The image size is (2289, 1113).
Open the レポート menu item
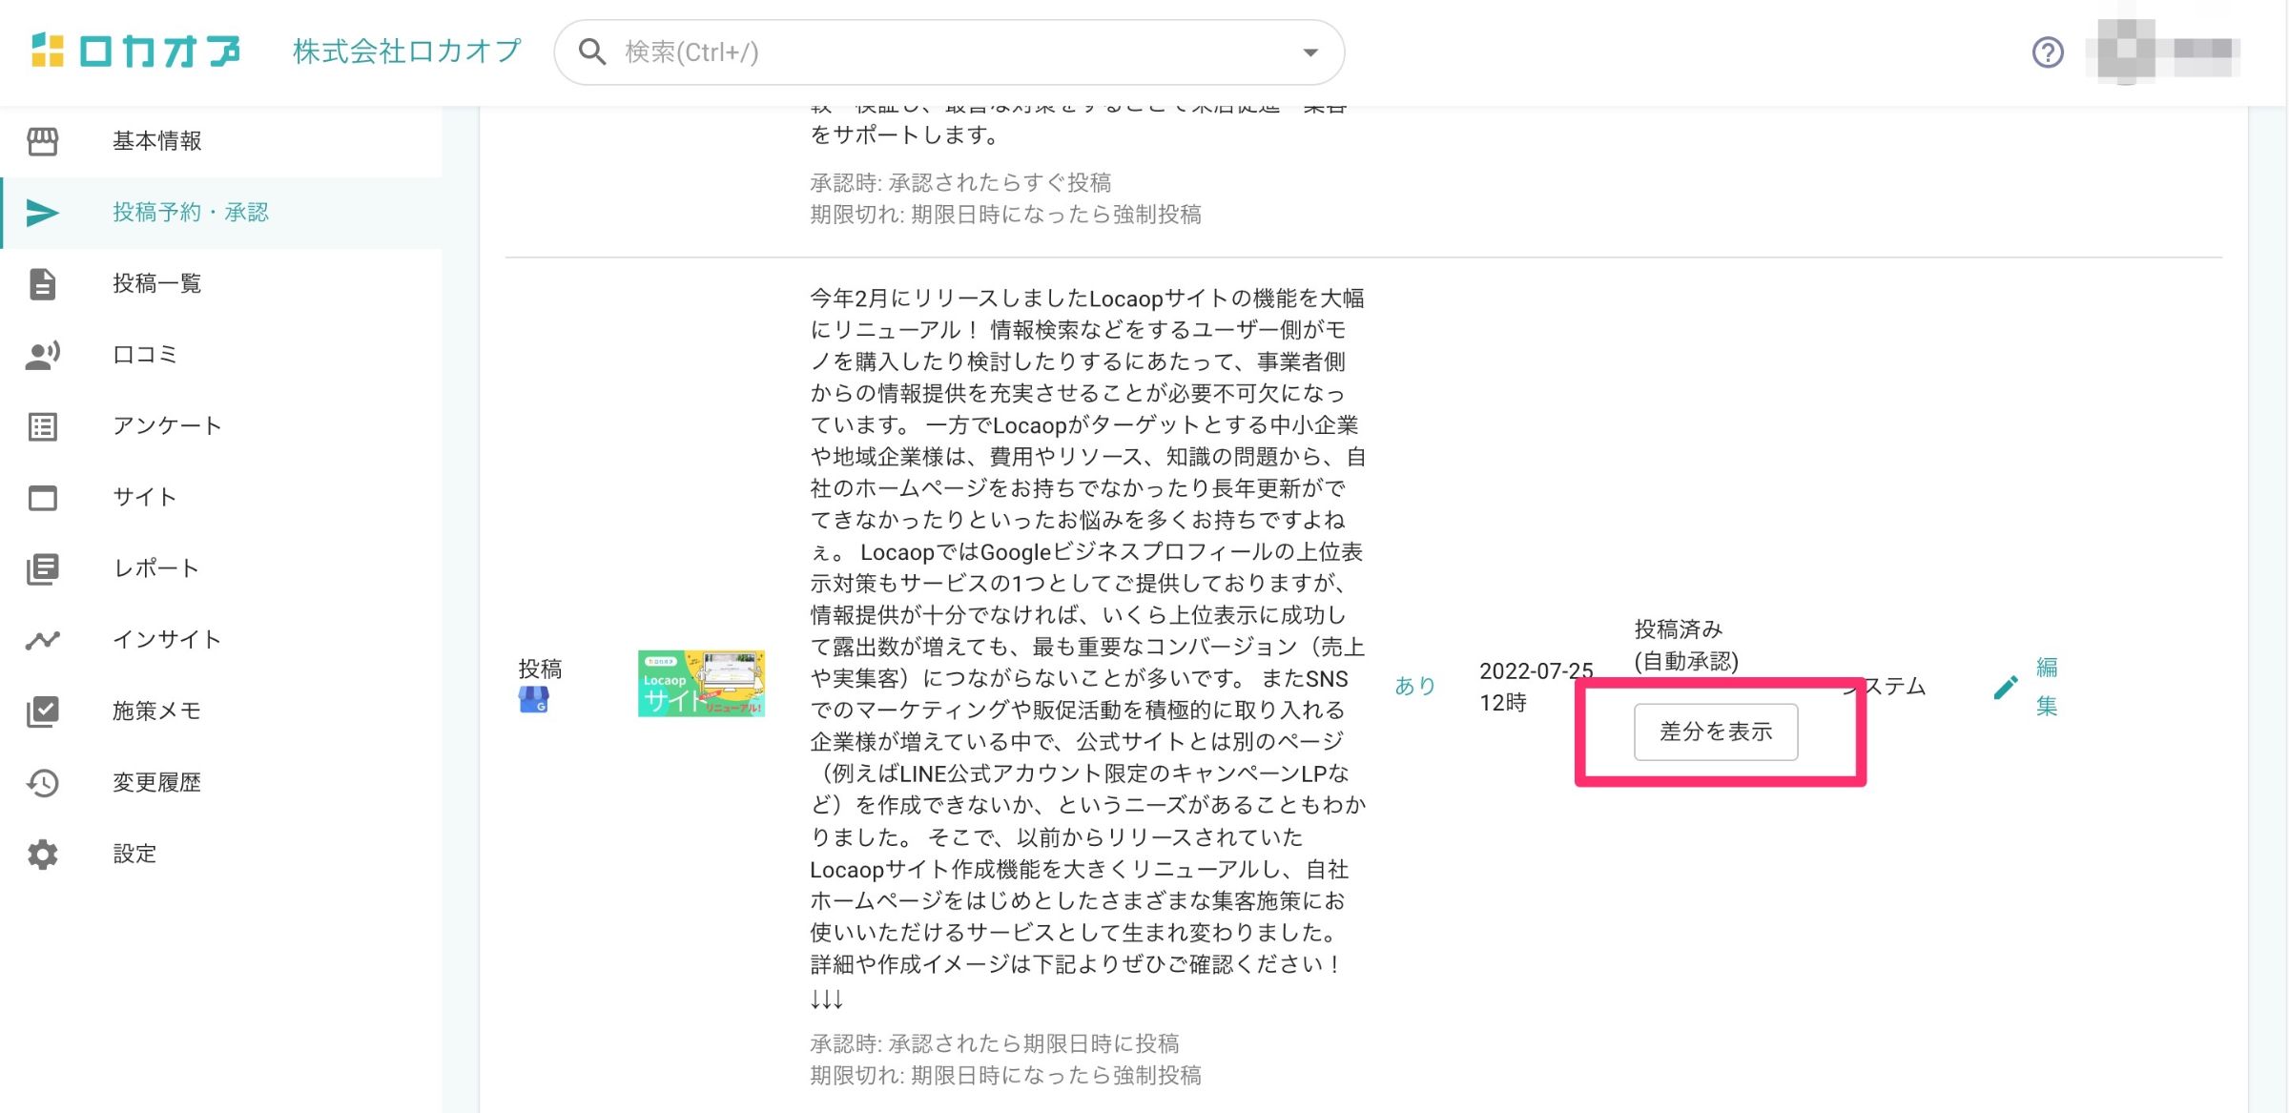pos(155,568)
